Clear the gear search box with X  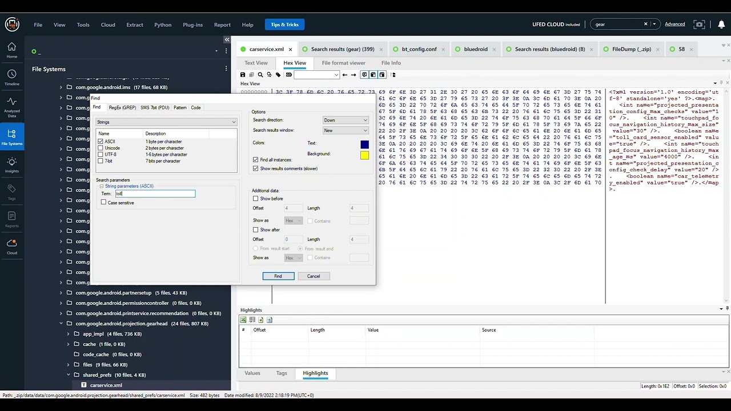(x=645, y=24)
